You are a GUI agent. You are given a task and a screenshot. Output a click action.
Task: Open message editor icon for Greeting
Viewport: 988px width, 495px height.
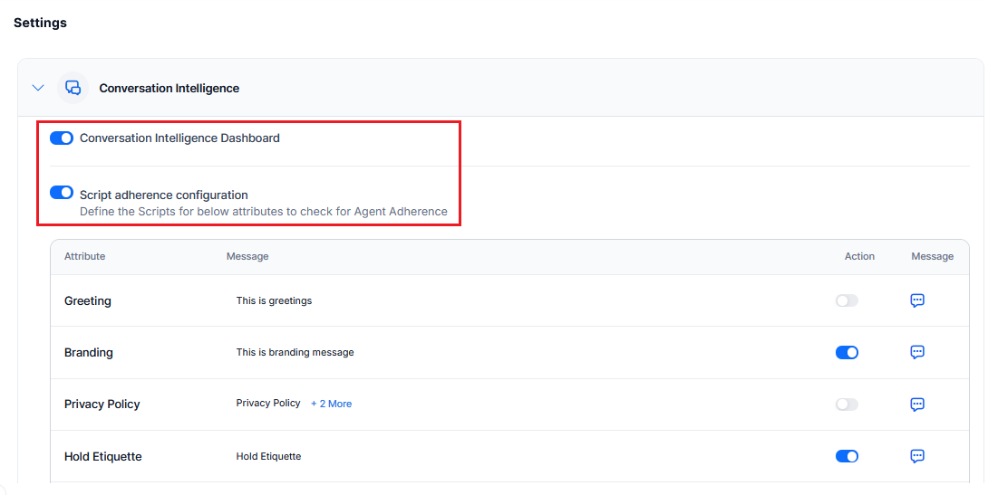(916, 300)
